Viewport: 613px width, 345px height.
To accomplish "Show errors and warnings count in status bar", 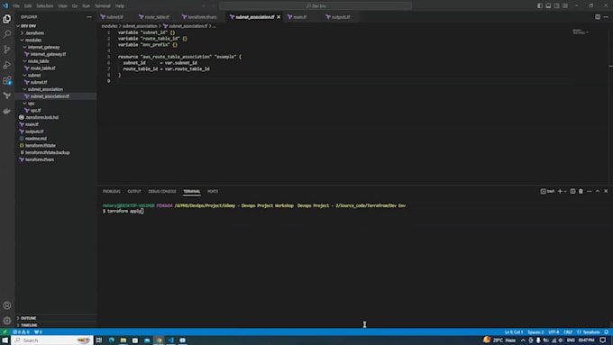I will click(21, 332).
